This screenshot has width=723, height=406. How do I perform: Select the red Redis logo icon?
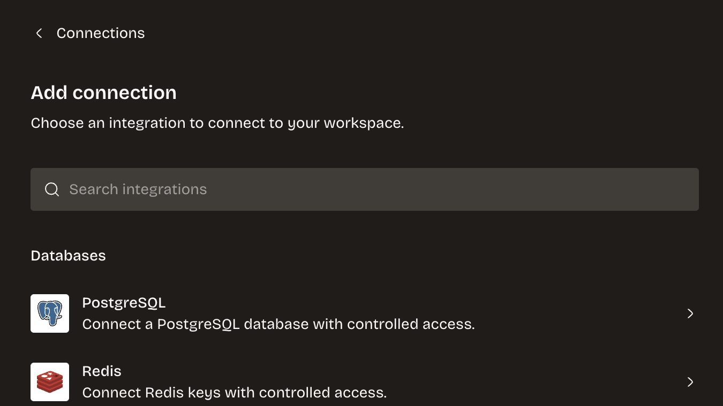click(50, 382)
